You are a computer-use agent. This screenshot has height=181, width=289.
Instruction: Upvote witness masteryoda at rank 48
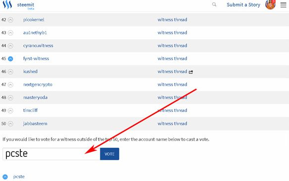click(10, 98)
